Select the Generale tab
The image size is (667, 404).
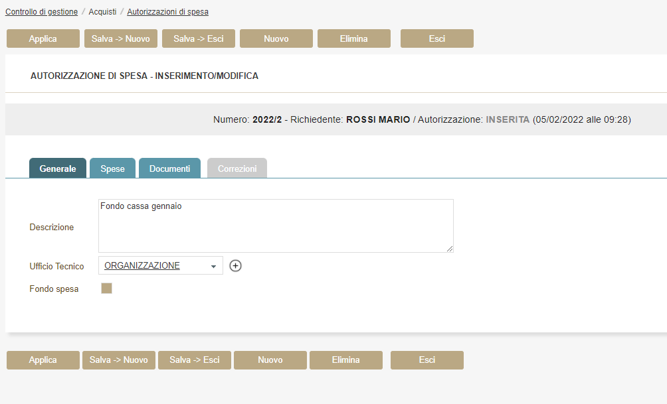pyautogui.click(x=58, y=168)
